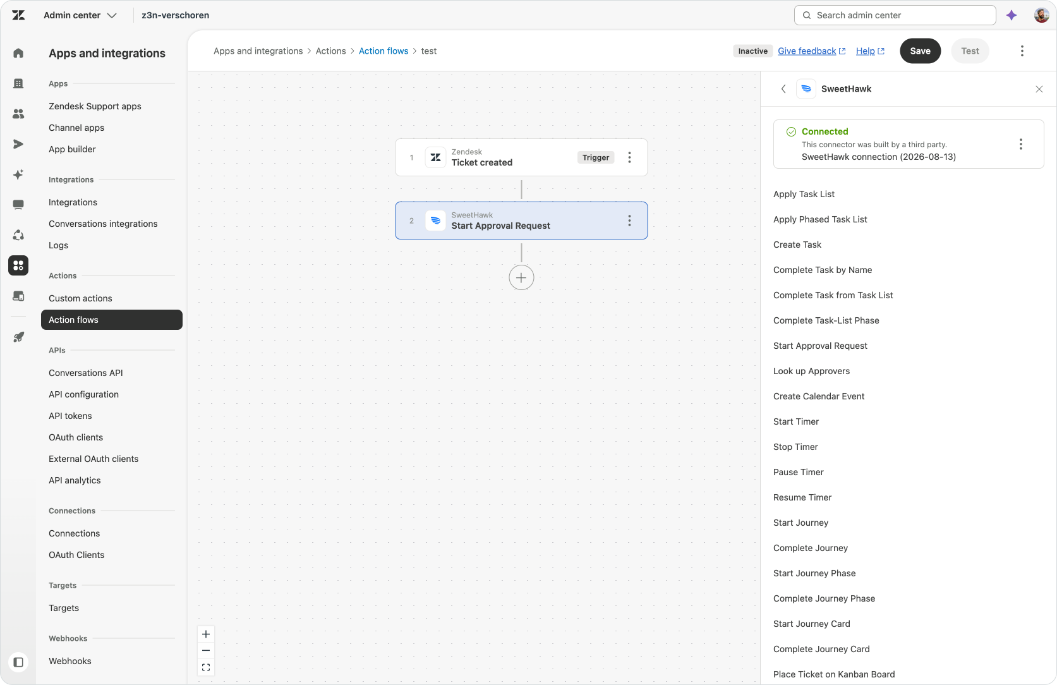1057x685 pixels.
Task: Click the Inactive status badge
Action: [x=753, y=51]
